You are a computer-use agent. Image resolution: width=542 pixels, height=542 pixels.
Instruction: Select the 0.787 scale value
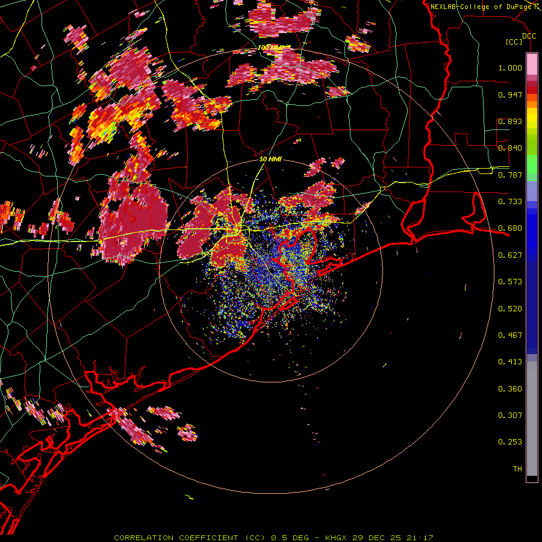pyautogui.click(x=510, y=175)
